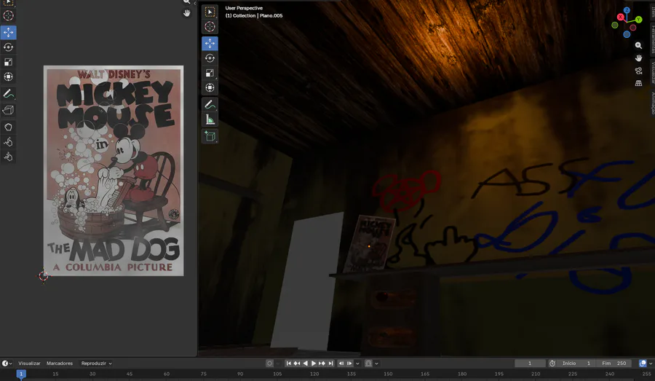Viewport: 655px width, 381px height.
Task: Click the pan hand icon in the left editor
Action: point(187,13)
